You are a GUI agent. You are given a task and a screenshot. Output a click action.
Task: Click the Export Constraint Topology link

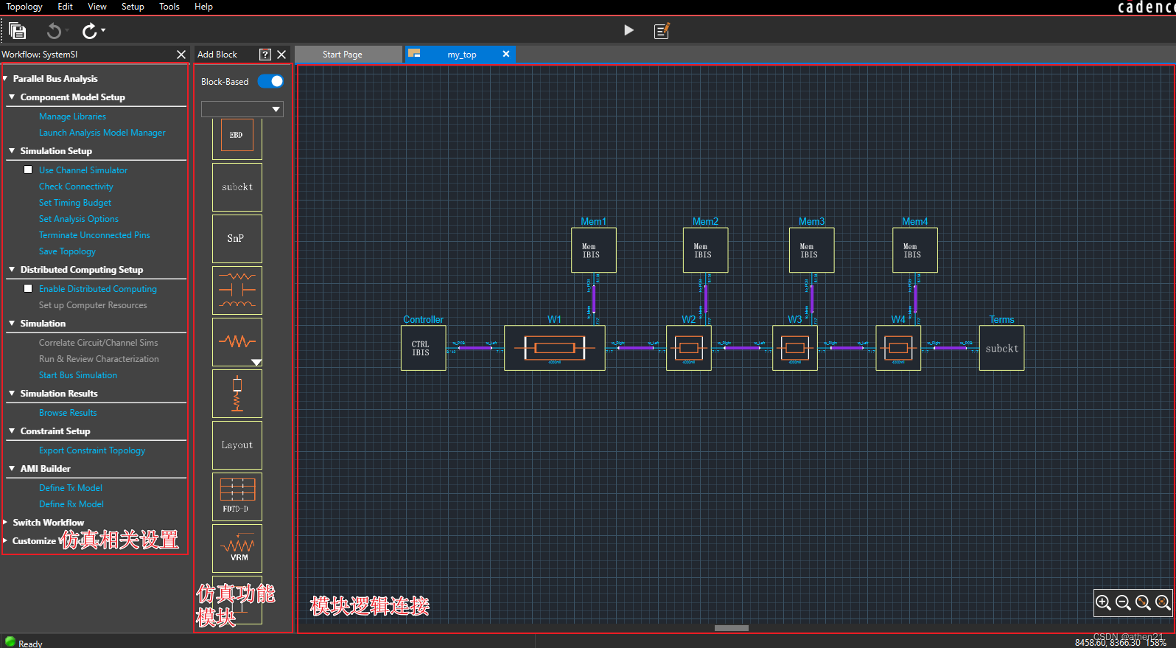(92, 450)
